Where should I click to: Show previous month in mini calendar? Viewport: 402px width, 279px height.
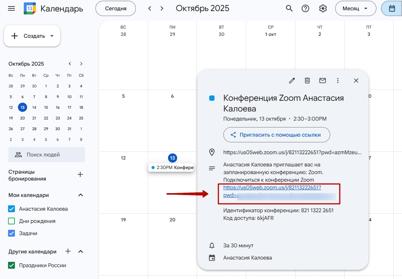(70, 64)
